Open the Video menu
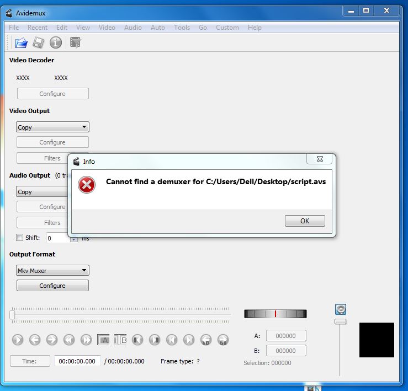Viewport: 408px width, 391px height. 107,28
